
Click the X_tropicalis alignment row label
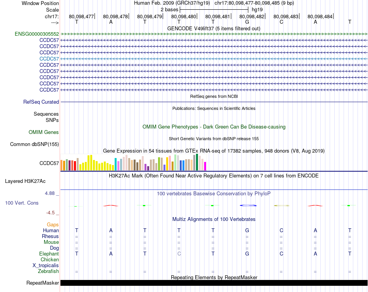click(46, 266)
